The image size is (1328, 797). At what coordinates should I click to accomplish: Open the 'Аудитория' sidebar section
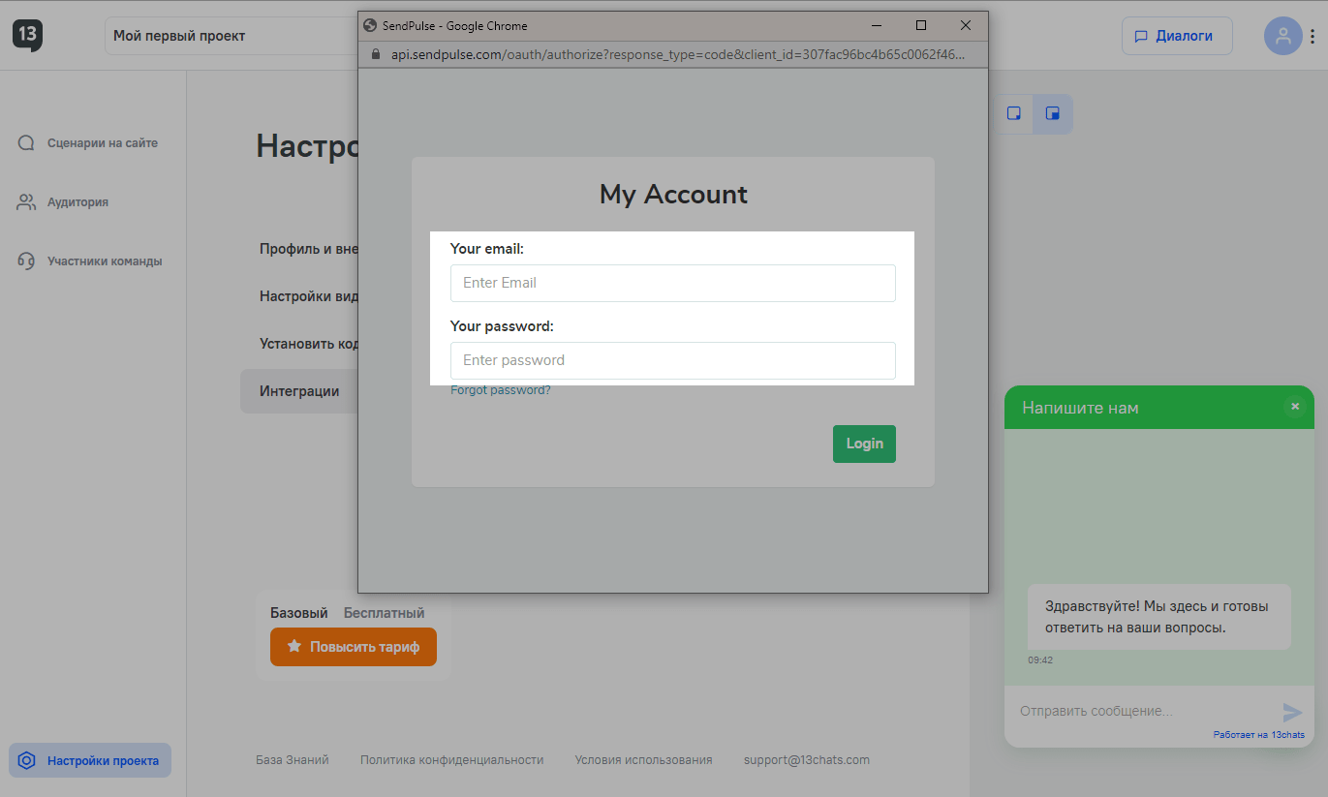click(x=77, y=202)
